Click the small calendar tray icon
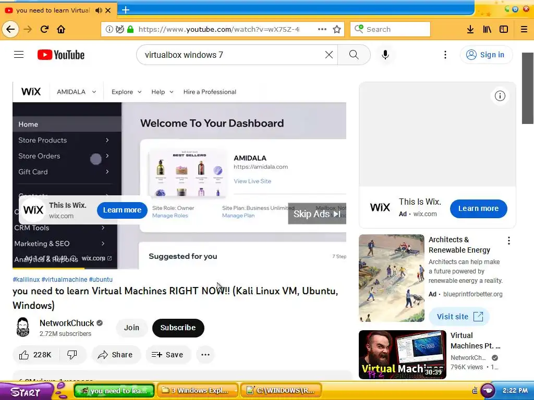Image resolution: width=534 pixels, height=400 pixels. [x=475, y=391]
